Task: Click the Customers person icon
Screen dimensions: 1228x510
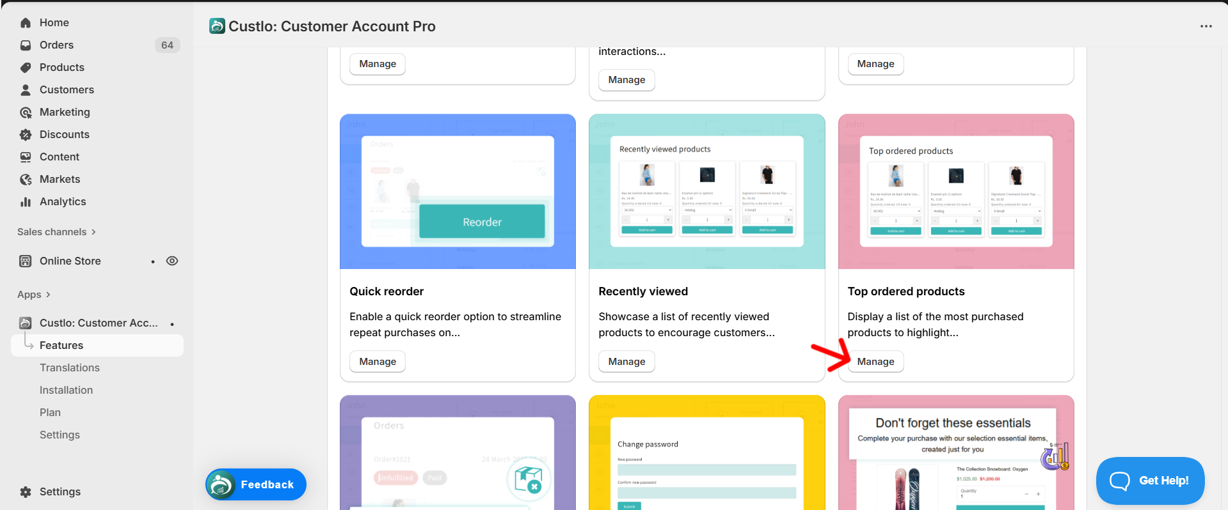Action: 26,90
